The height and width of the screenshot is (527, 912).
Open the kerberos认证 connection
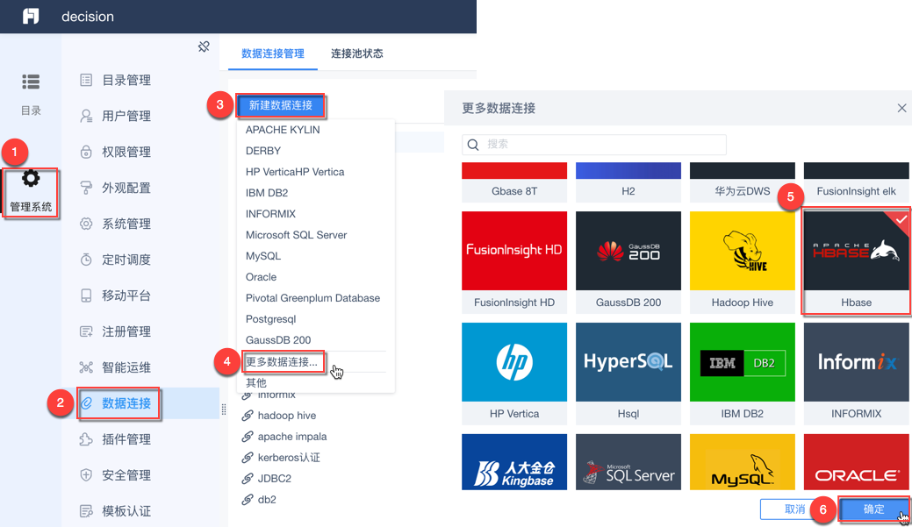coord(289,457)
